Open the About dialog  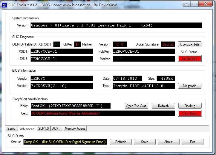(168, 142)
